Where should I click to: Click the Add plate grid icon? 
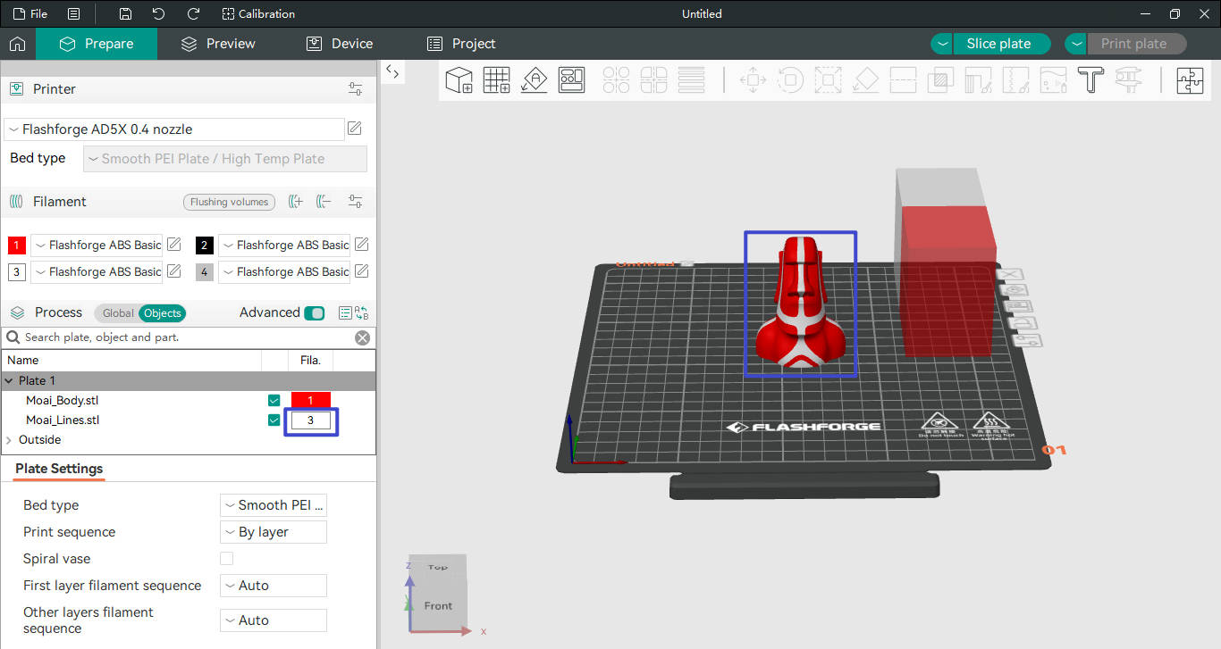(x=497, y=80)
